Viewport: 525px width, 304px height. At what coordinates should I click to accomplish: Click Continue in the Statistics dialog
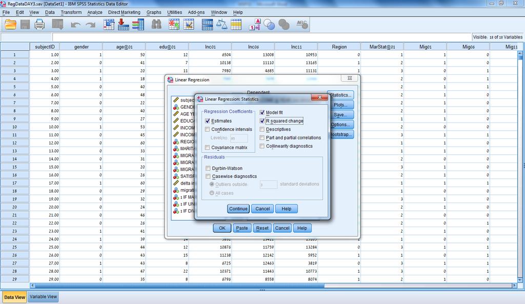click(x=238, y=209)
